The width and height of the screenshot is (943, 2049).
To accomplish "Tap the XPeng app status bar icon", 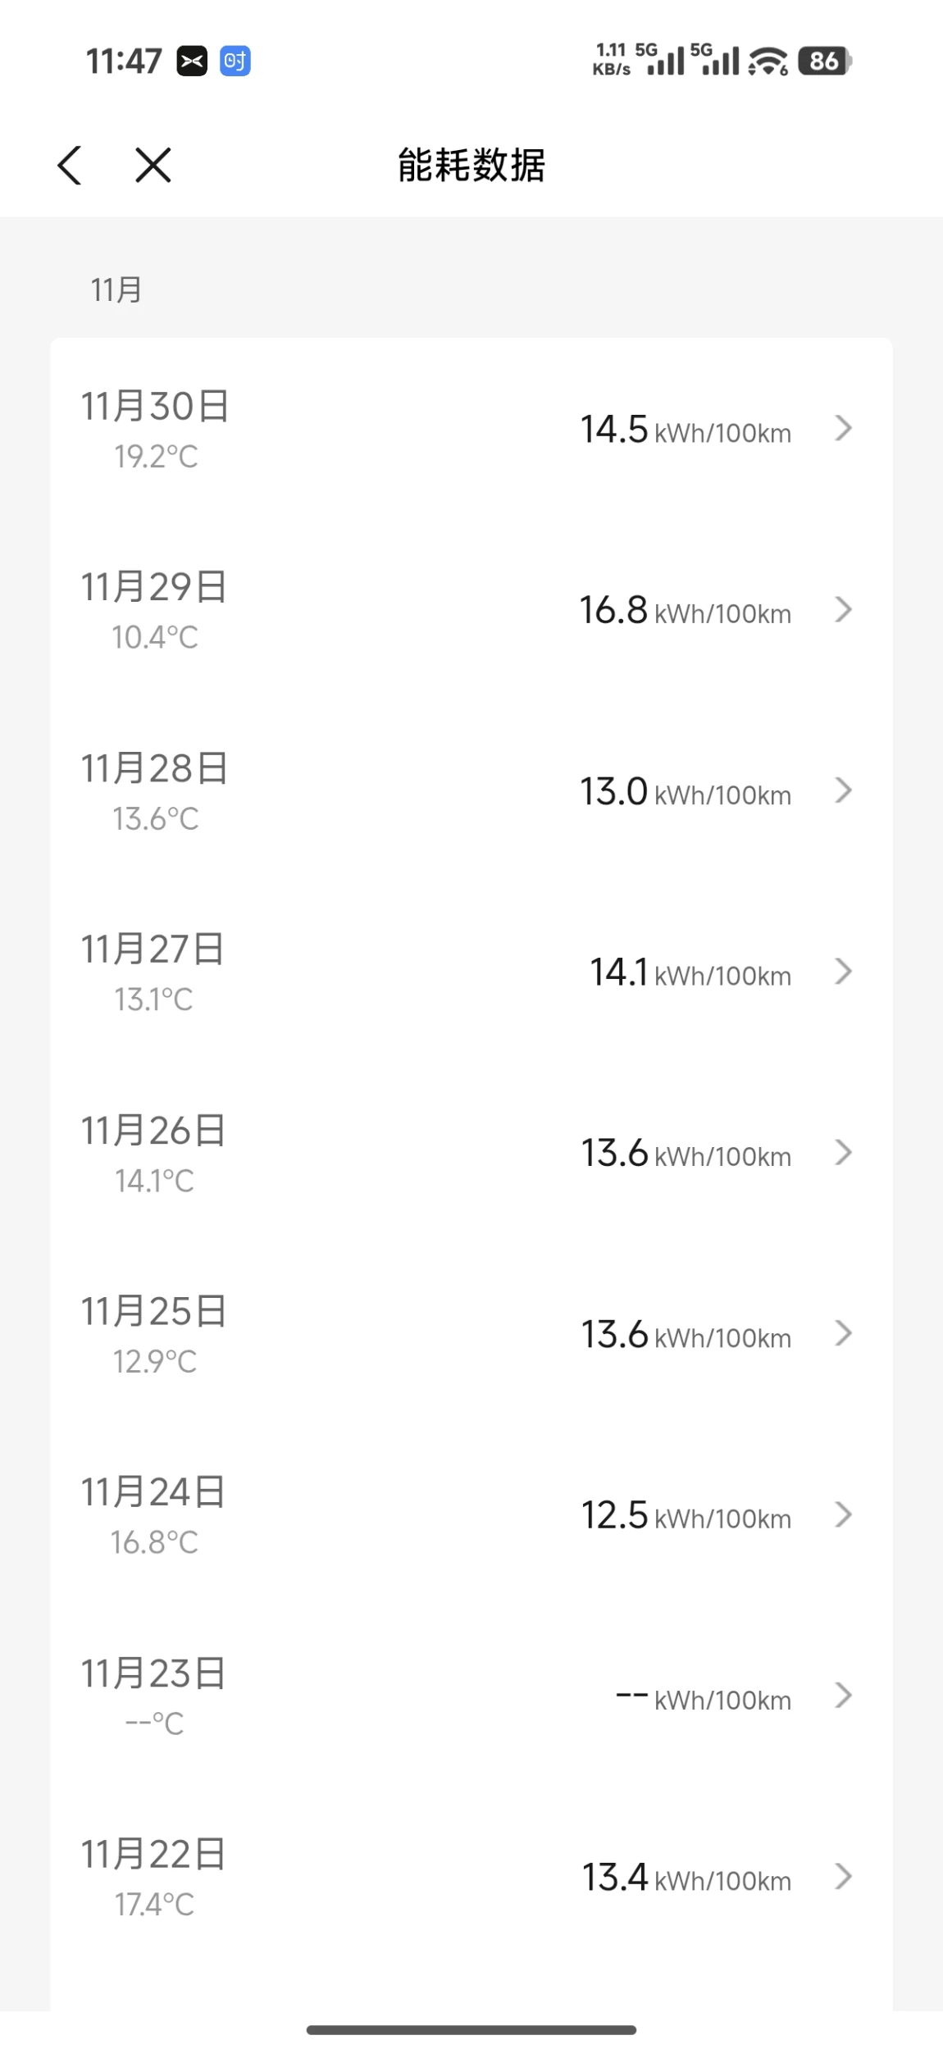I will click(x=192, y=61).
